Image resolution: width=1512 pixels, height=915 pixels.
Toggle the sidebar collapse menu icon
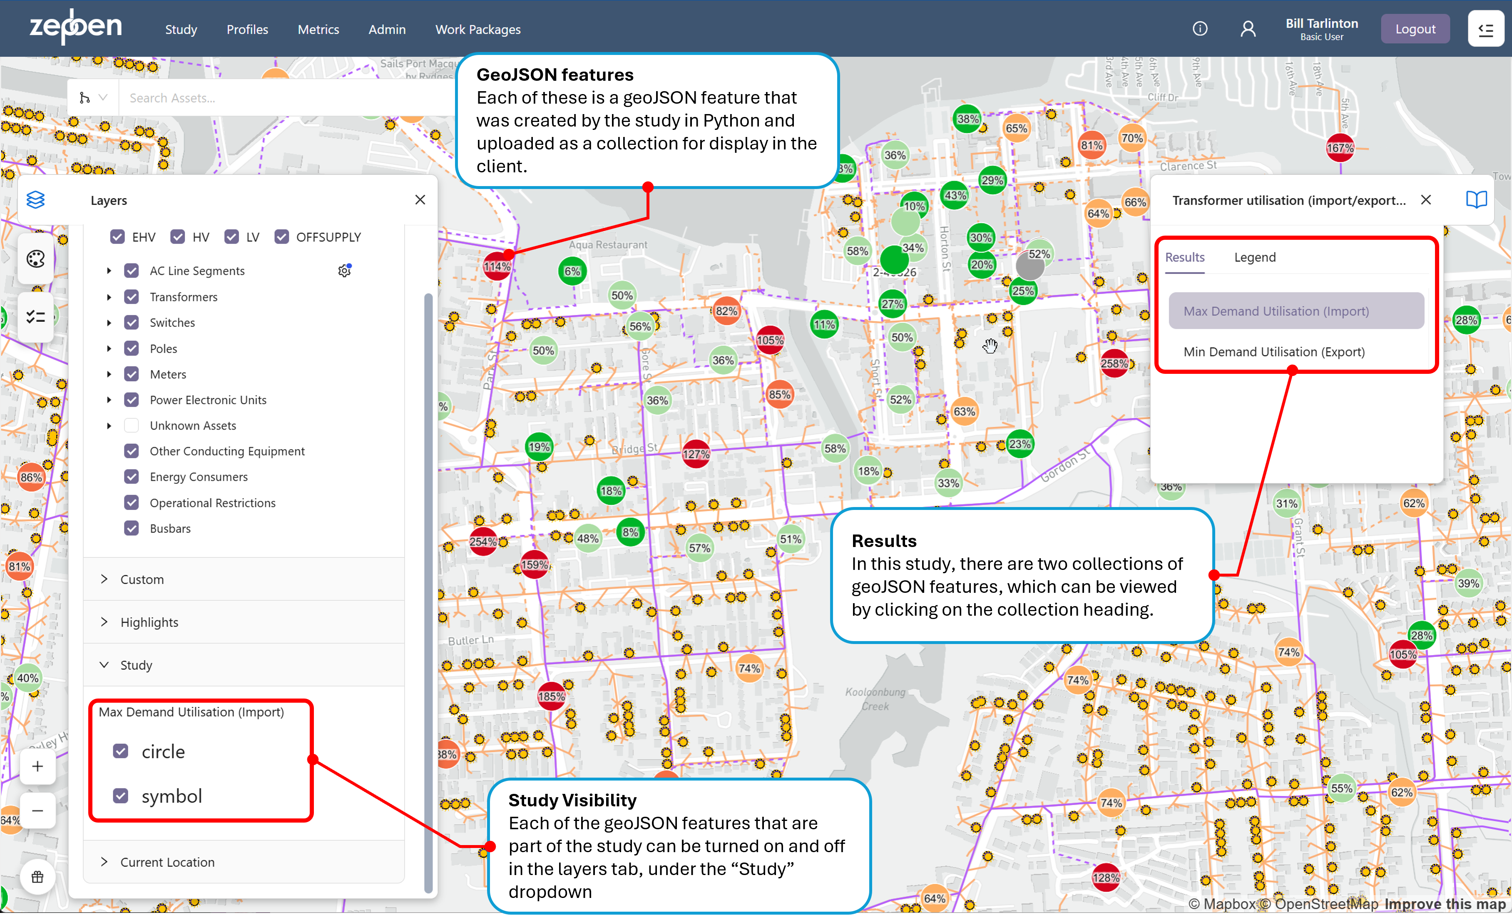click(x=1486, y=29)
